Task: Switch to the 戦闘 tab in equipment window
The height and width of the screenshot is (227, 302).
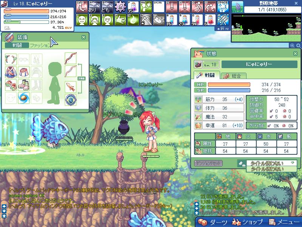Action: [17, 45]
